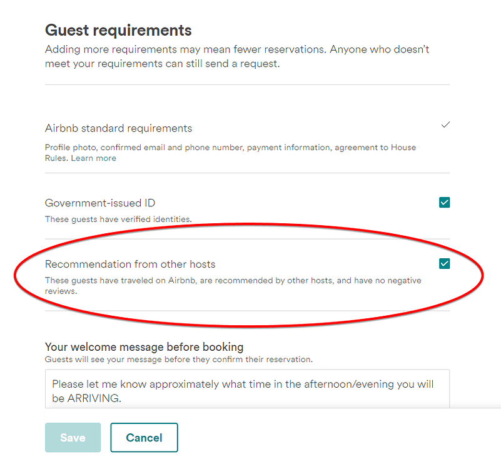Click the Save button
This screenshot has height=469, width=501.
coord(73,437)
